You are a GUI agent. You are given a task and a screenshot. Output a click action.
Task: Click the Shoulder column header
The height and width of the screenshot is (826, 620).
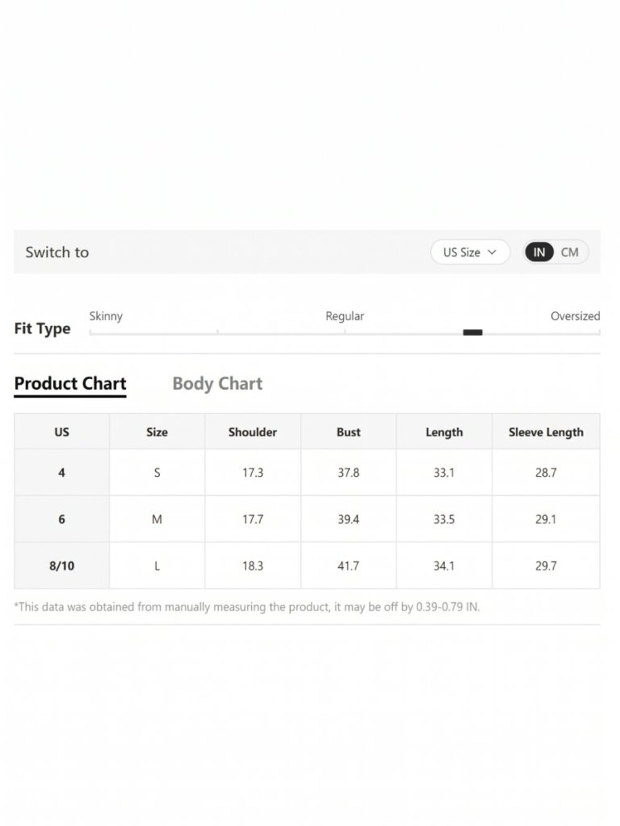252,432
